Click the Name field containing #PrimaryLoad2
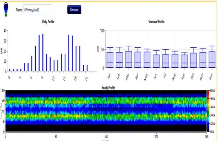The height and width of the screenshot is (141, 218). point(37,10)
